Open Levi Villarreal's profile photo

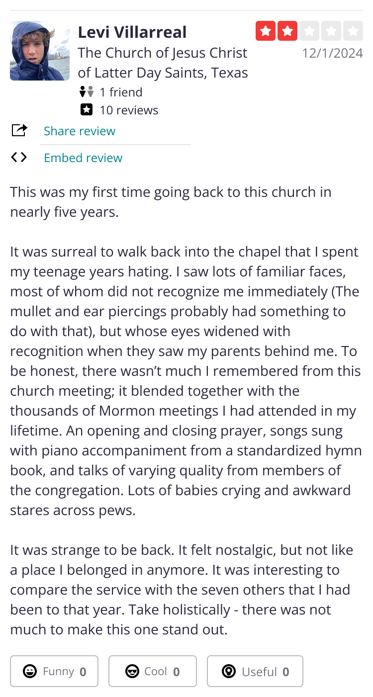tap(40, 51)
